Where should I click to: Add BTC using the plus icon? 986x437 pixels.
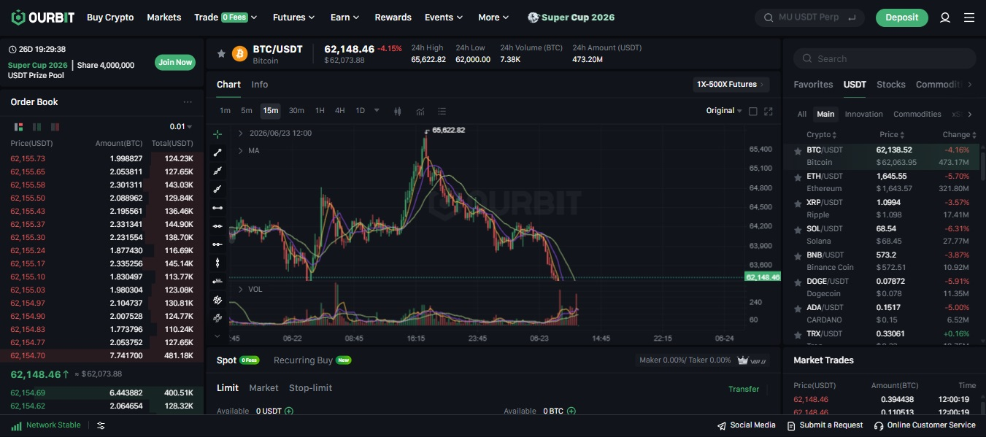click(x=571, y=411)
